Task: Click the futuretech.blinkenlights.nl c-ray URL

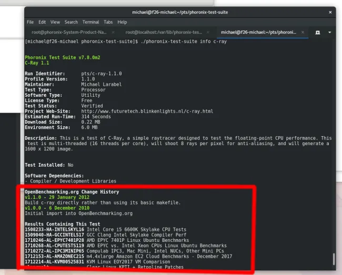Action: (x=147, y=111)
